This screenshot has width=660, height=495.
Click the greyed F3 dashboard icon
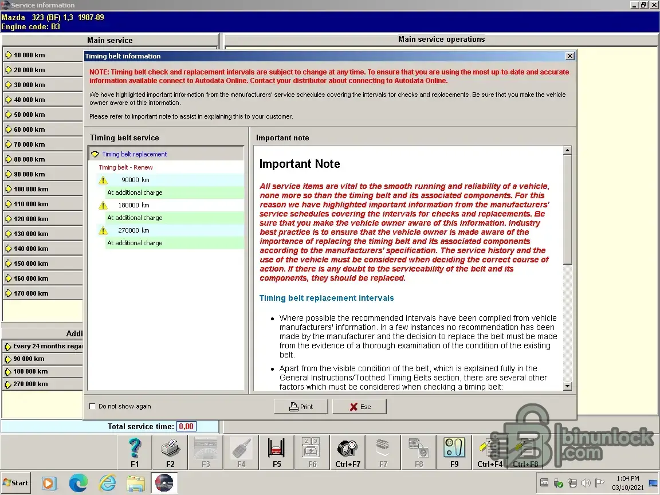click(206, 448)
